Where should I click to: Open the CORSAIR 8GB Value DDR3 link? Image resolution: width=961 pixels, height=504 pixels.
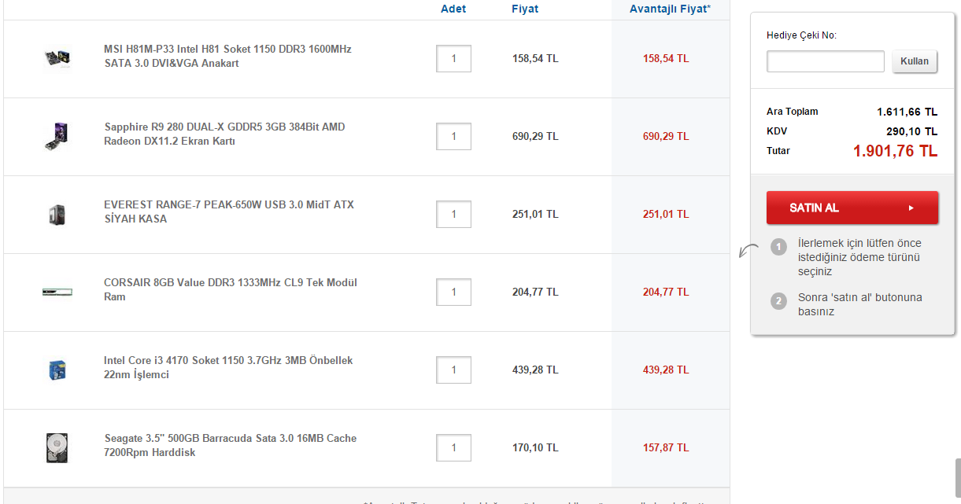230,289
